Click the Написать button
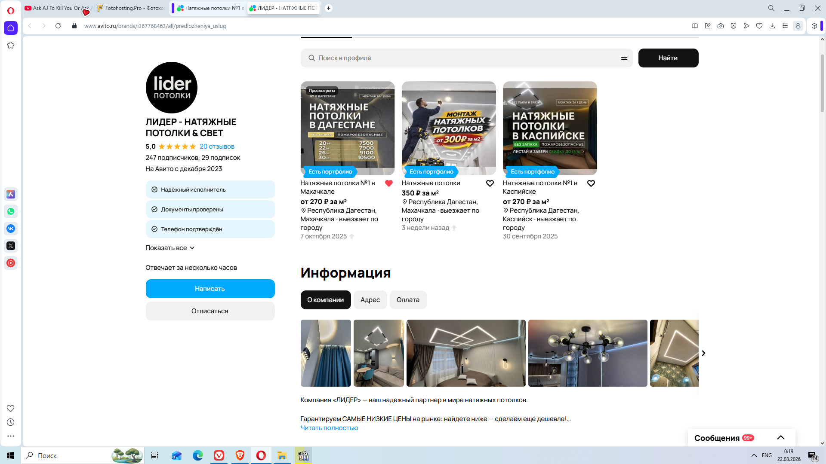This screenshot has height=464, width=826. click(210, 289)
